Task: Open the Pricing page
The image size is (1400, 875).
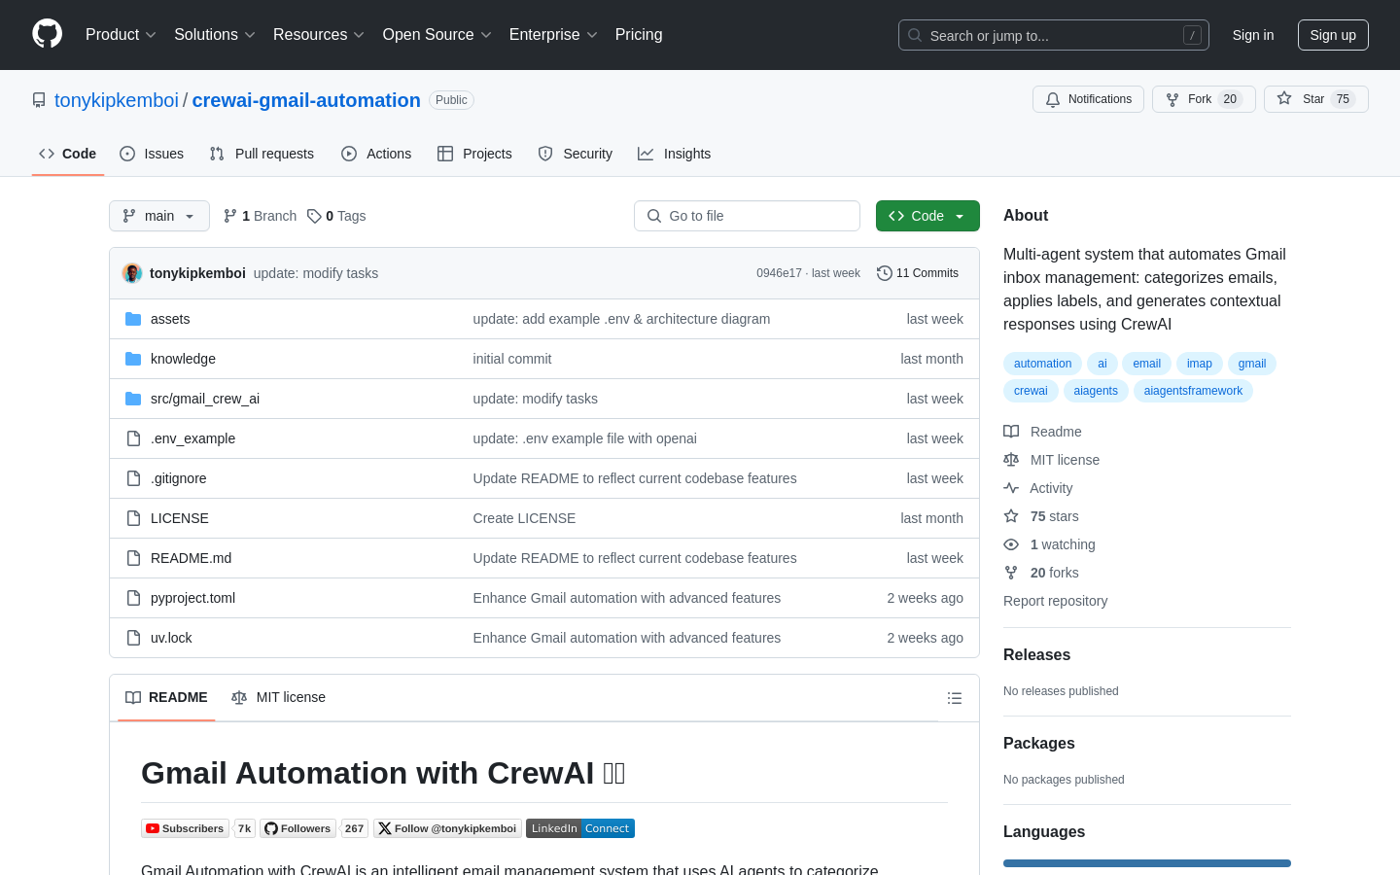Action: pos(639,34)
